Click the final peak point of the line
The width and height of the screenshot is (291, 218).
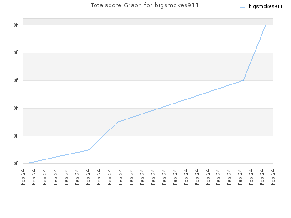coord(266,25)
